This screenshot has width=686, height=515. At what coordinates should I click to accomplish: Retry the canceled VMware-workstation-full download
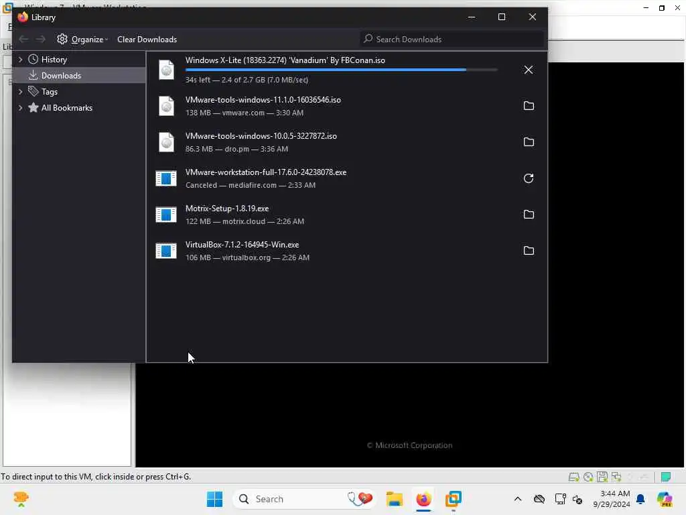(x=529, y=178)
